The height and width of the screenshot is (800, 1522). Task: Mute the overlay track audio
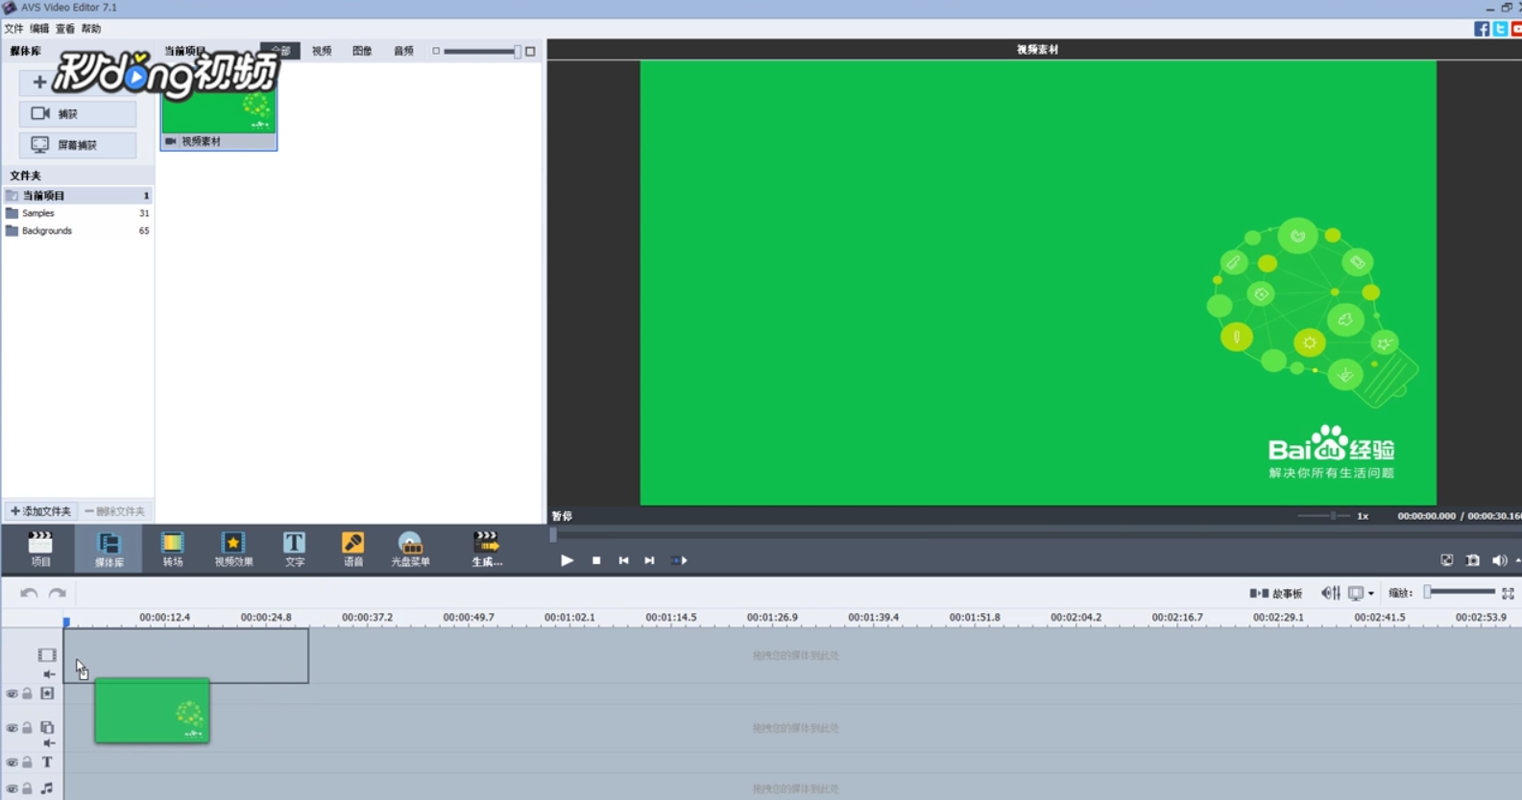49,743
